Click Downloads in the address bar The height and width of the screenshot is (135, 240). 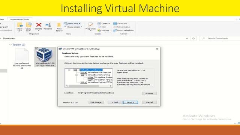point(9,38)
